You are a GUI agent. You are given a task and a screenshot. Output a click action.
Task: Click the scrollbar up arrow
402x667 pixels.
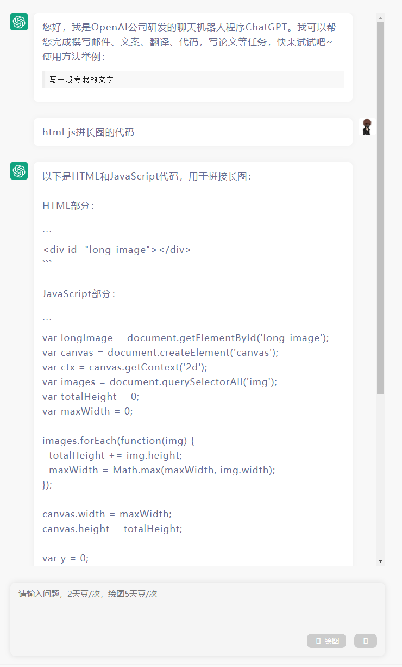(380, 18)
